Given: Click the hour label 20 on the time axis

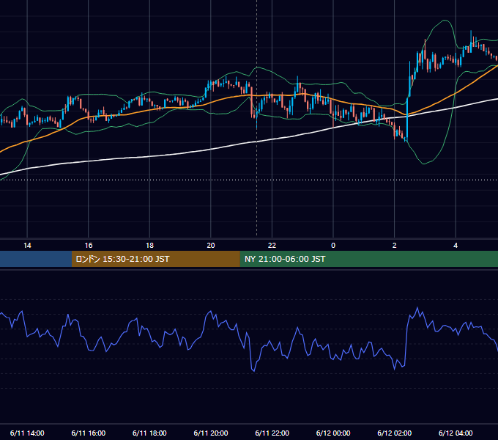Looking at the screenshot, I should pyautogui.click(x=211, y=246).
